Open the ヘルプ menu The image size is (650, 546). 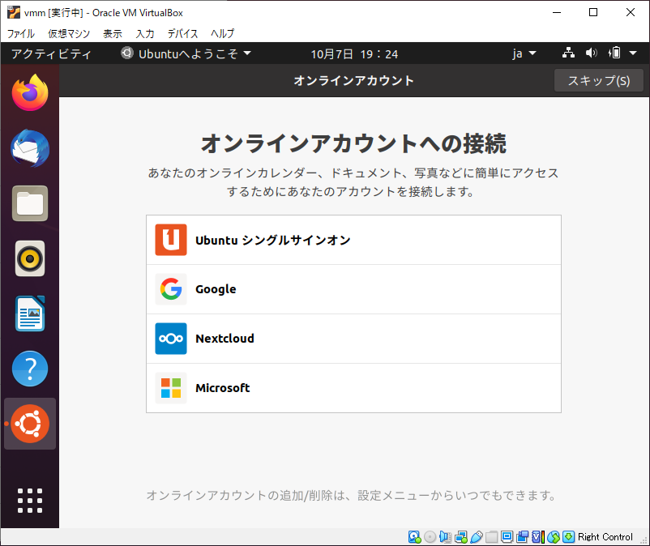[x=222, y=33]
